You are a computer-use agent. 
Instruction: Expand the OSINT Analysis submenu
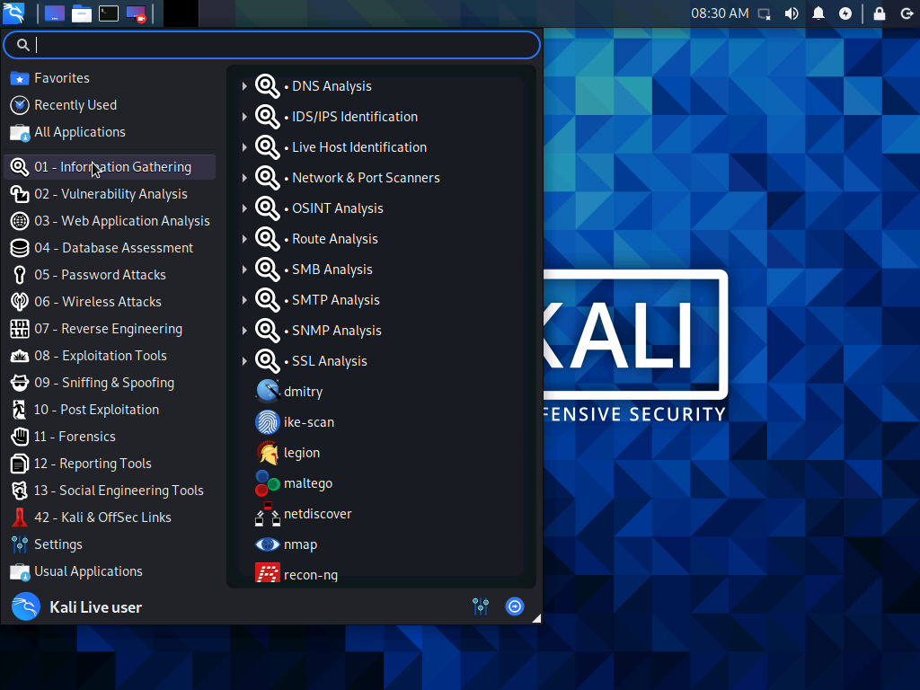[x=244, y=208]
